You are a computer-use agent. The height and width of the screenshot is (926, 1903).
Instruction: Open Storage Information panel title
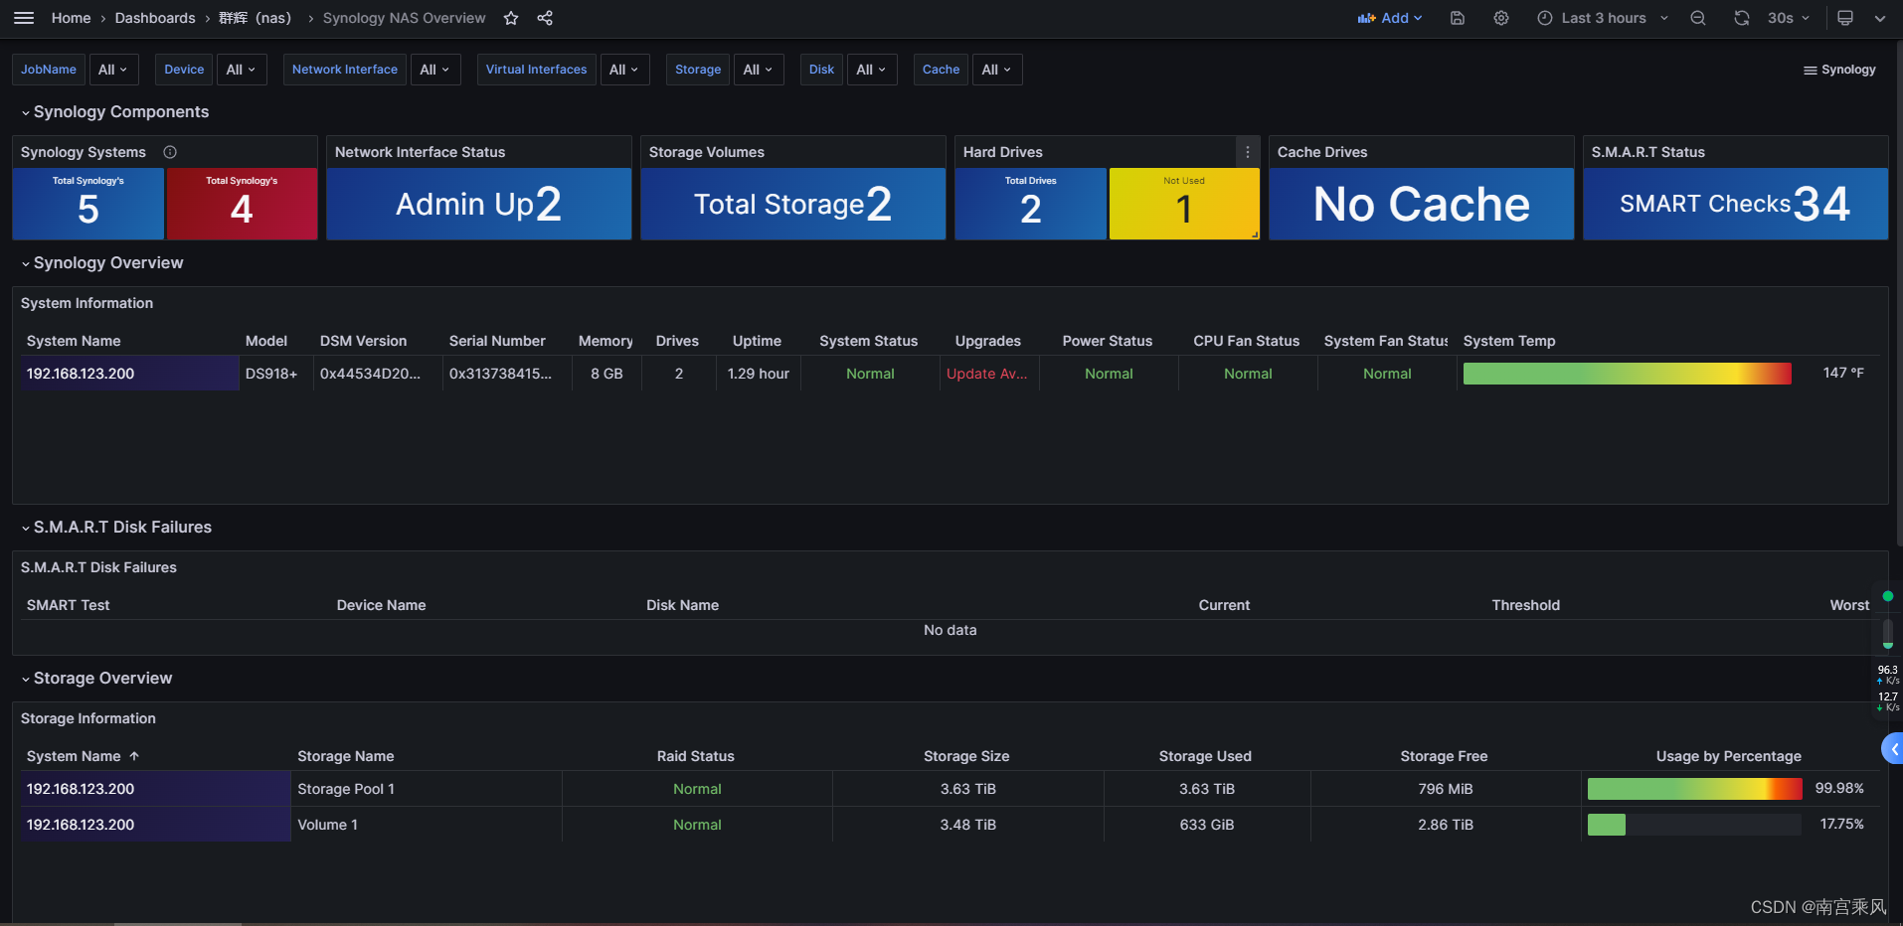pos(88,718)
